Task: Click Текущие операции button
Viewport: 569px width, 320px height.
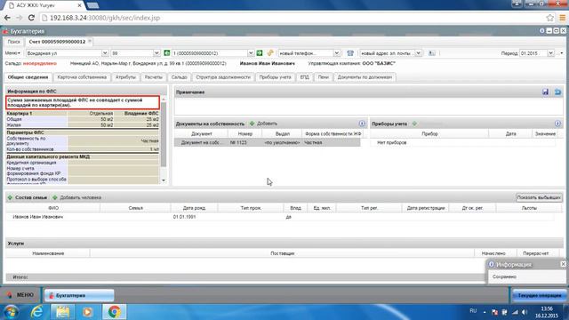Action: point(540,295)
